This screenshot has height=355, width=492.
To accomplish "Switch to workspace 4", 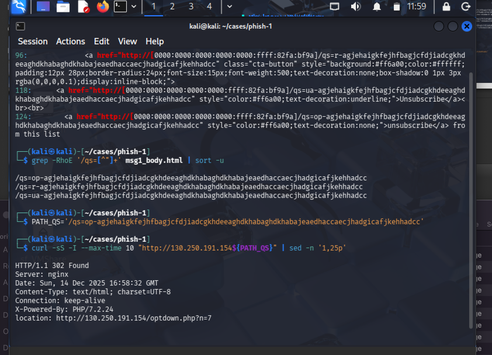I will 209,6.
